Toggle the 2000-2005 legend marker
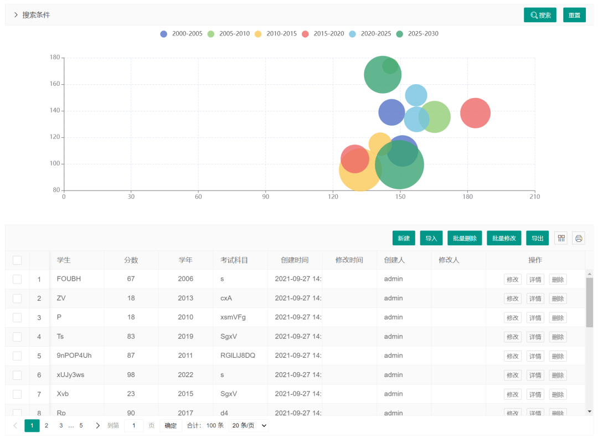598x438 pixels. [164, 34]
